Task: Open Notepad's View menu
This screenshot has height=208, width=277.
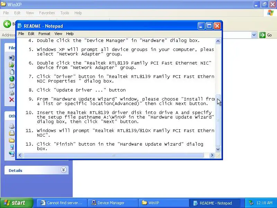Action: 58,34
